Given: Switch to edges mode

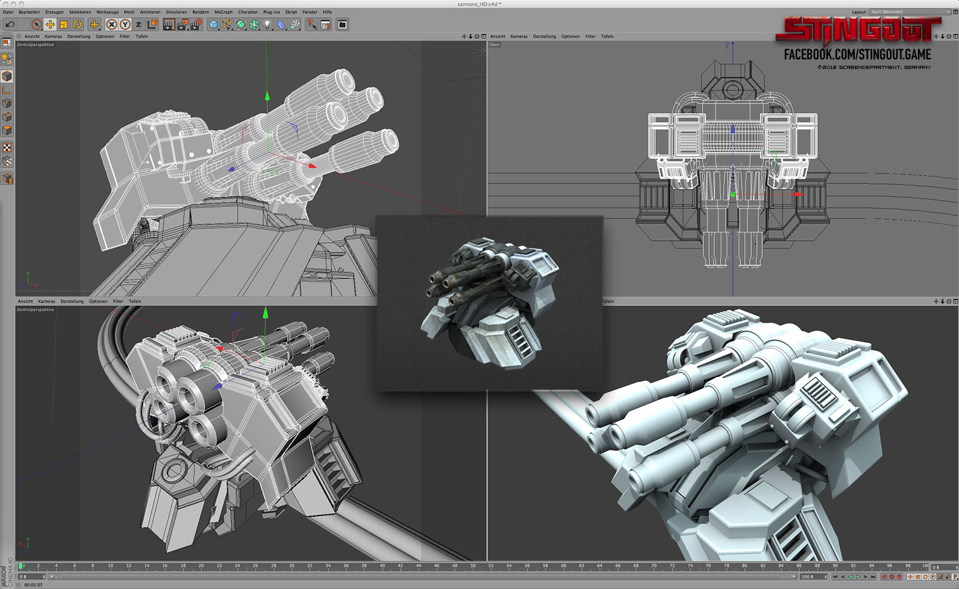Looking at the screenshot, I should (7, 117).
